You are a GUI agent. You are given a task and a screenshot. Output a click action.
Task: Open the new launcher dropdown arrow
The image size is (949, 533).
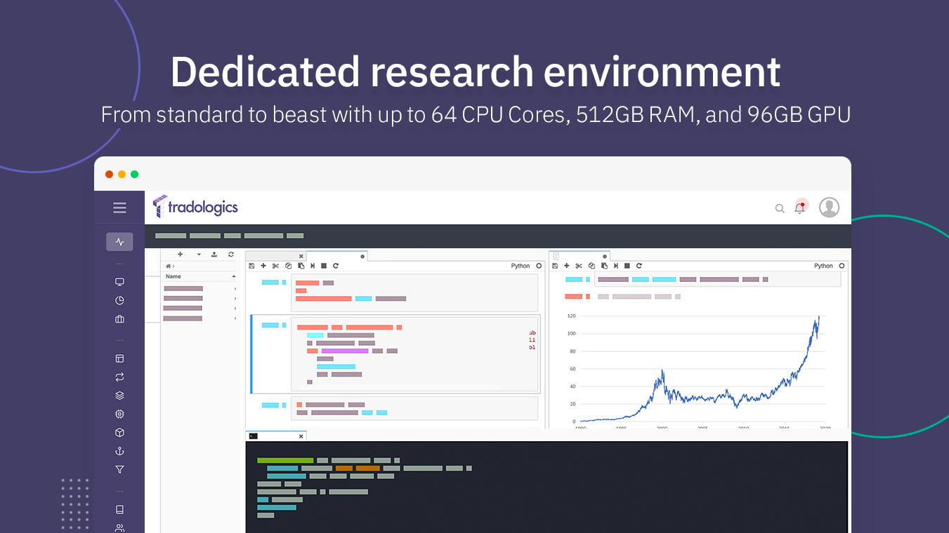199,254
